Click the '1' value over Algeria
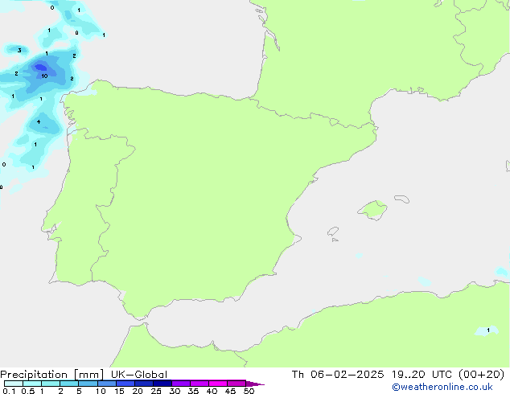The image size is (510, 394). (x=488, y=330)
